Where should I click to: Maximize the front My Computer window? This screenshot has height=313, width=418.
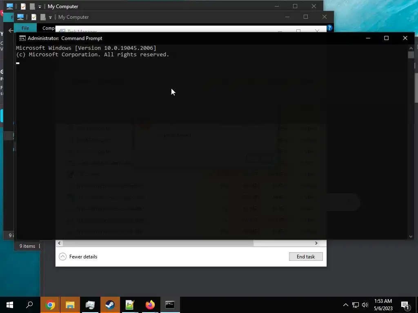pos(306,17)
